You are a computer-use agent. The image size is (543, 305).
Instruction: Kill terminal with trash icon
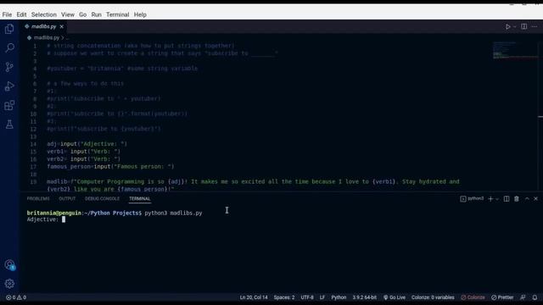(x=517, y=199)
